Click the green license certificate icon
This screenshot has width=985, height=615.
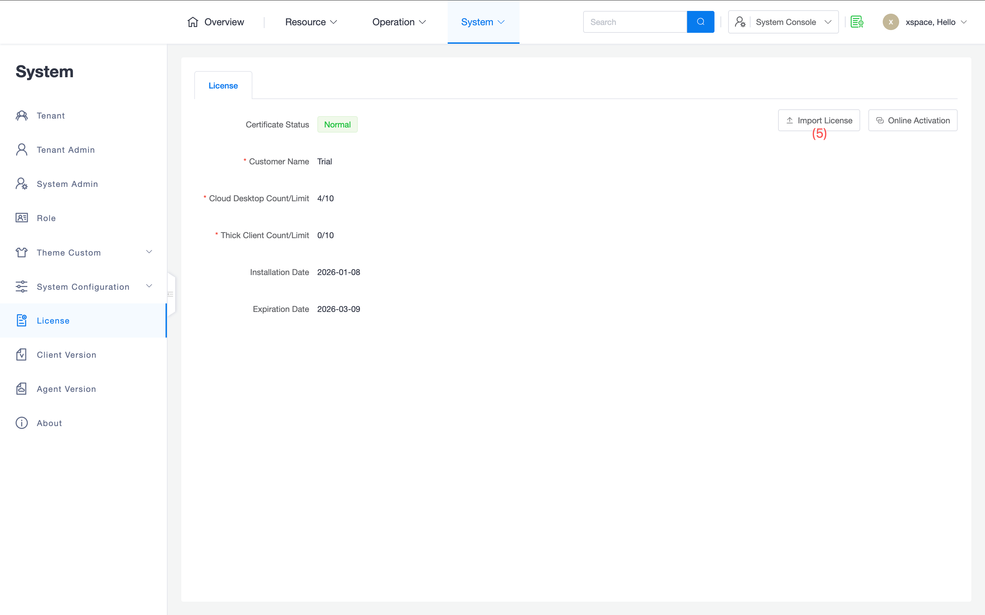(857, 22)
